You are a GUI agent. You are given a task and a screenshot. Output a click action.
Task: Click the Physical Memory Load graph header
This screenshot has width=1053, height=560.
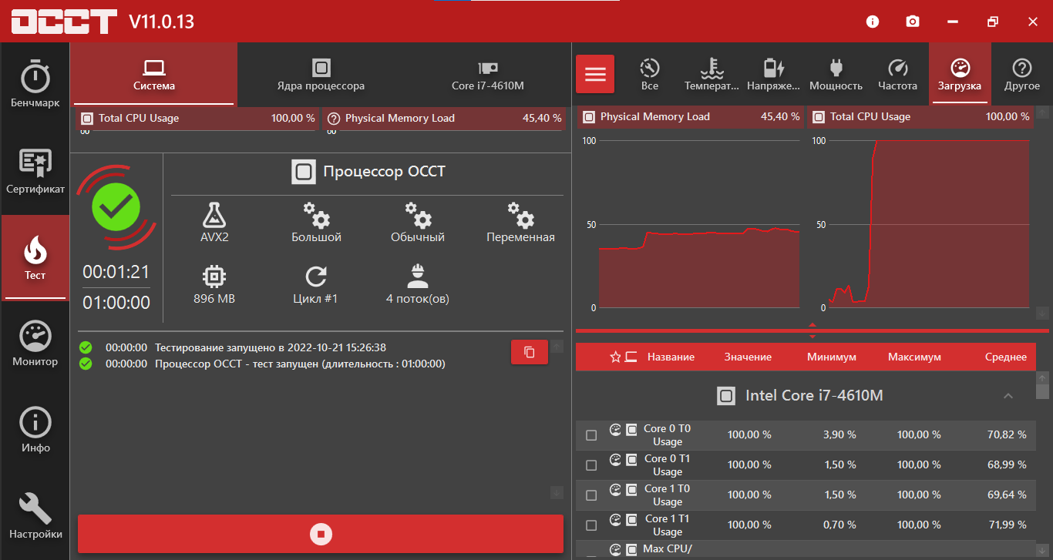pyautogui.click(x=691, y=117)
